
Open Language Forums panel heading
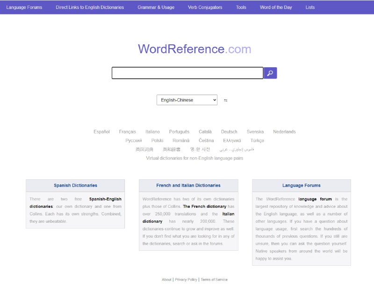pyautogui.click(x=302, y=185)
